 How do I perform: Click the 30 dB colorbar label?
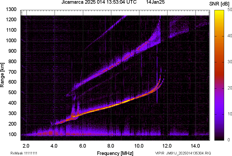(x=230, y=62)
